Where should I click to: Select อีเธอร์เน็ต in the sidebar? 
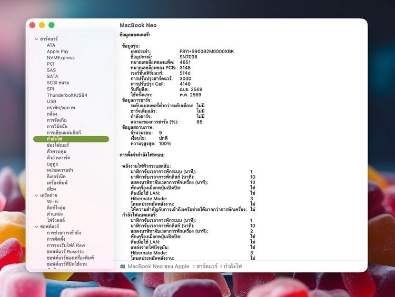point(56,177)
